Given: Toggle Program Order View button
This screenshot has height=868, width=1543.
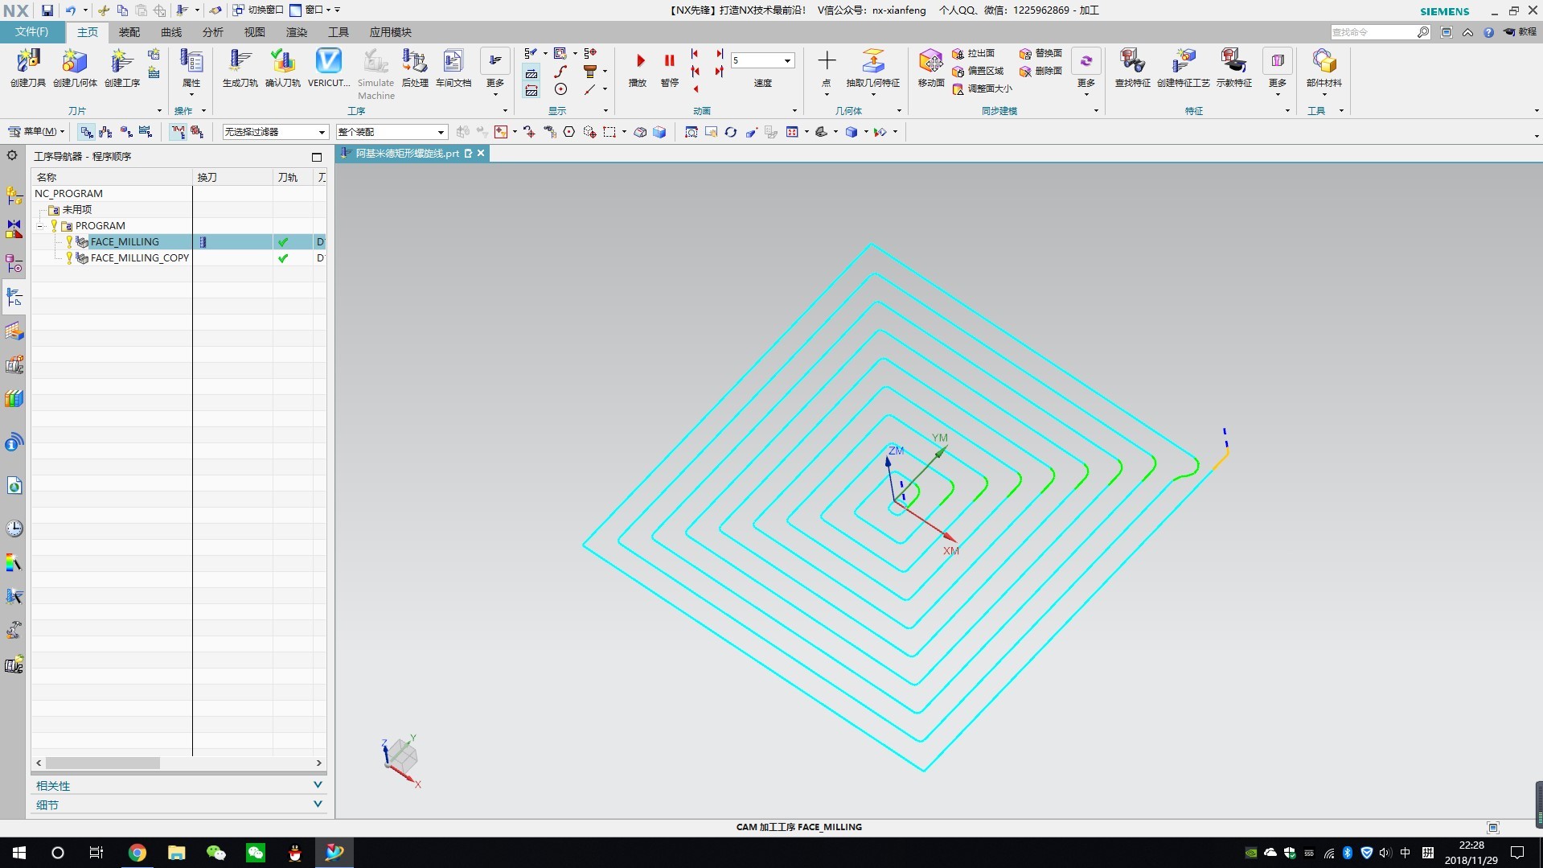Looking at the screenshot, I should [x=87, y=132].
